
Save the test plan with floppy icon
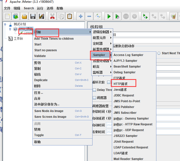click(33, 16)
